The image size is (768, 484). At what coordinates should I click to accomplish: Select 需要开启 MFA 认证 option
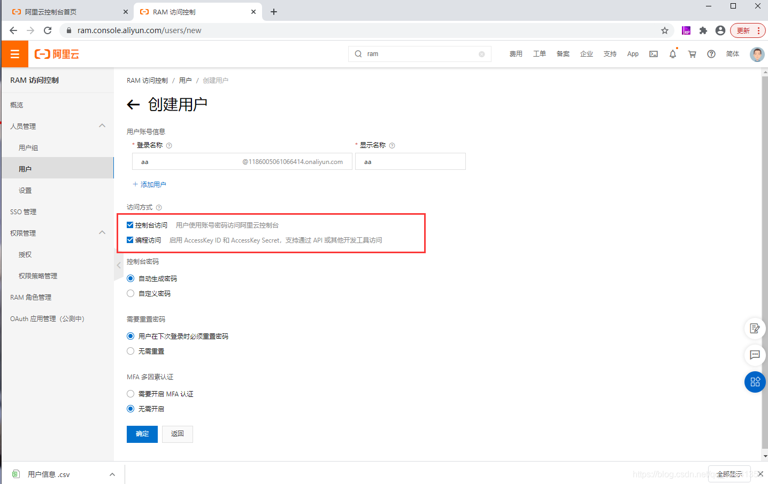tap(130, 394)
